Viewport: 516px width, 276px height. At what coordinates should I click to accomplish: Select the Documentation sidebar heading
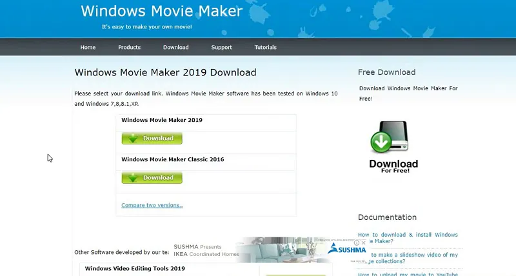[388, 217]
